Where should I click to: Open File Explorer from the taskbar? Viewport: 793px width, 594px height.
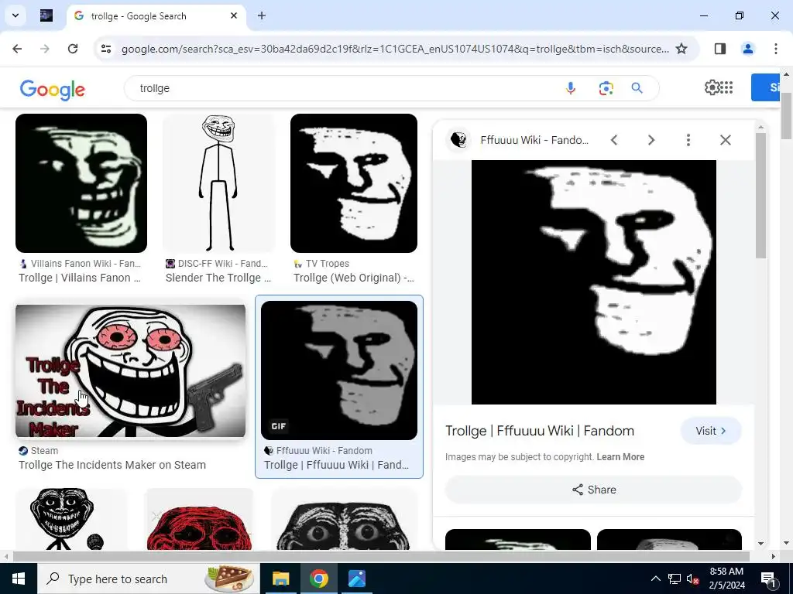(x=280, y=579)
